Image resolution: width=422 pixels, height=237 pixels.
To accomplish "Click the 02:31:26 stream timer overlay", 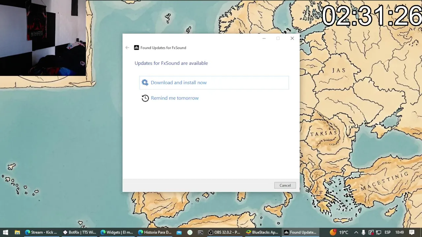I will tap(371, 16).
